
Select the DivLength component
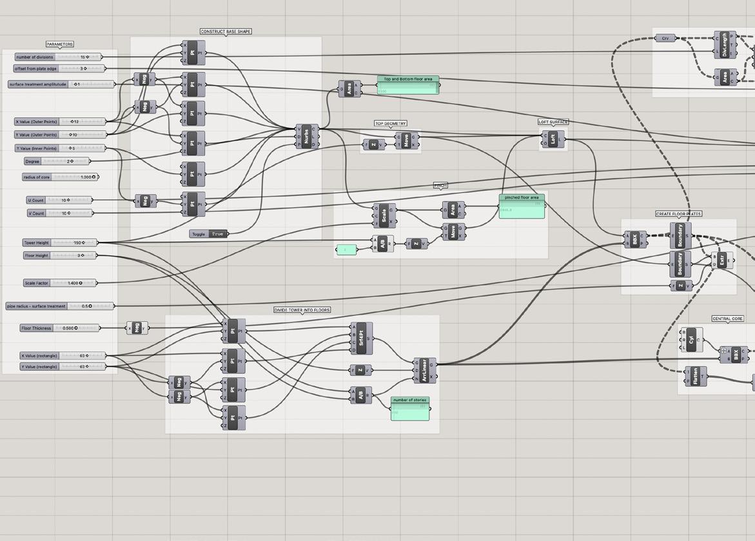click(x=725, y=44)
